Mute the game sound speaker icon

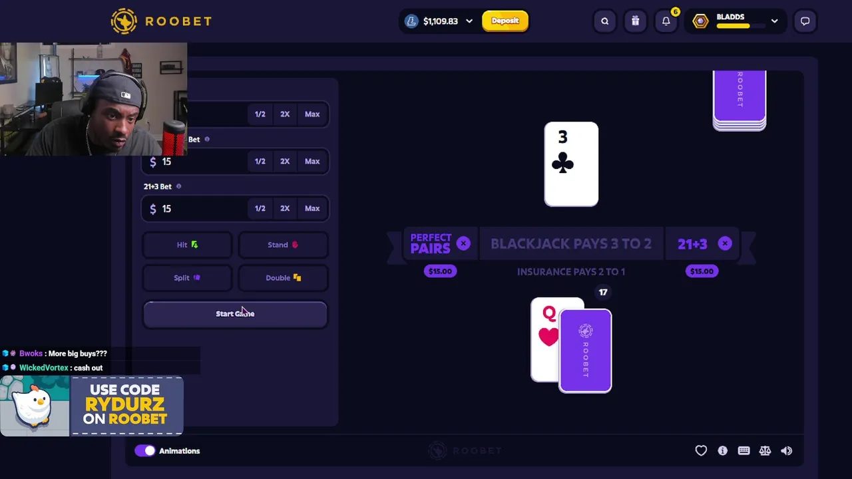tap(786, 450)
